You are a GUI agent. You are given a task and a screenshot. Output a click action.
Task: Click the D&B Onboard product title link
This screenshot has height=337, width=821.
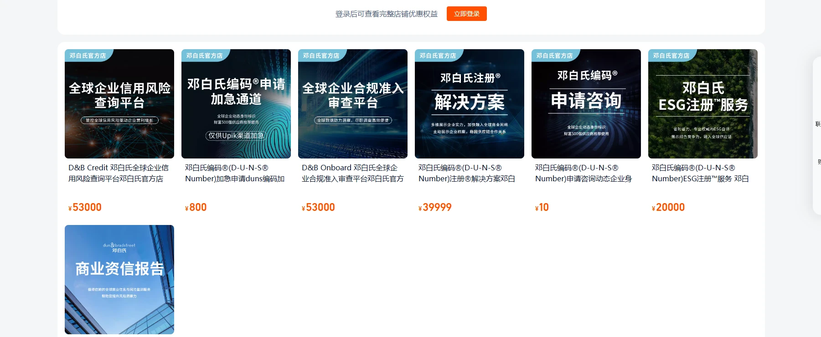pyautogui.click(x=352, y=173)
